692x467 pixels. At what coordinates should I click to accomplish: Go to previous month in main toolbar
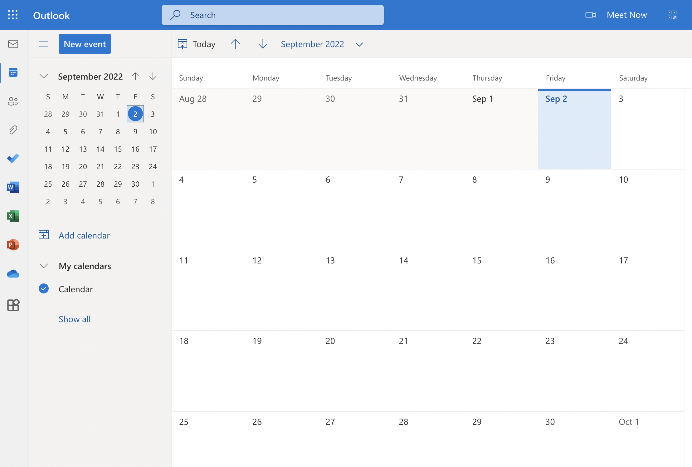pyautogui.click(x=235, y=44)
